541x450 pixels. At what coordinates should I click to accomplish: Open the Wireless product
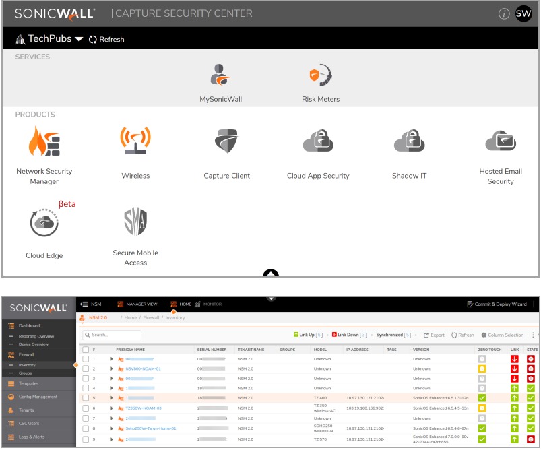tap(135, 153)
